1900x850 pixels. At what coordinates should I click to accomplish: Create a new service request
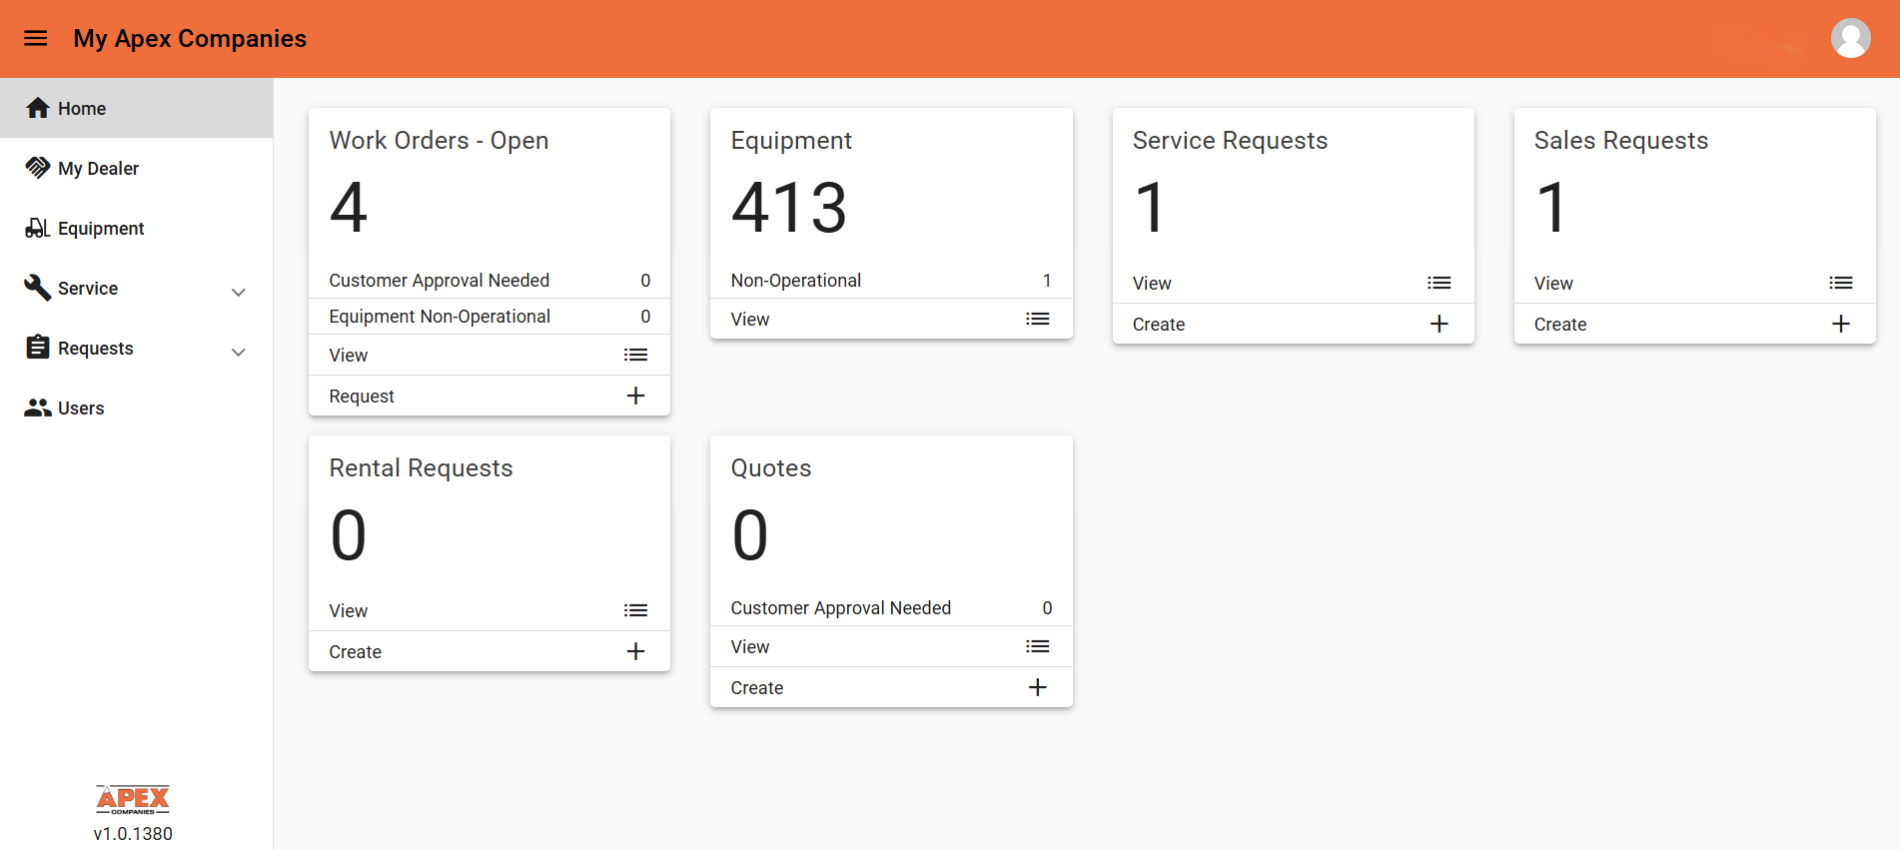1294,324
